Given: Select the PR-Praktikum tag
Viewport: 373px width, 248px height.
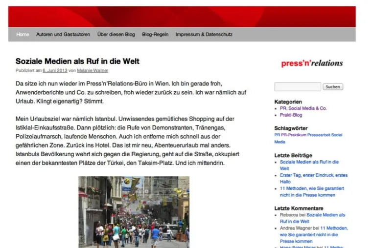Looking at the screenshot, I should coord(294,135).
